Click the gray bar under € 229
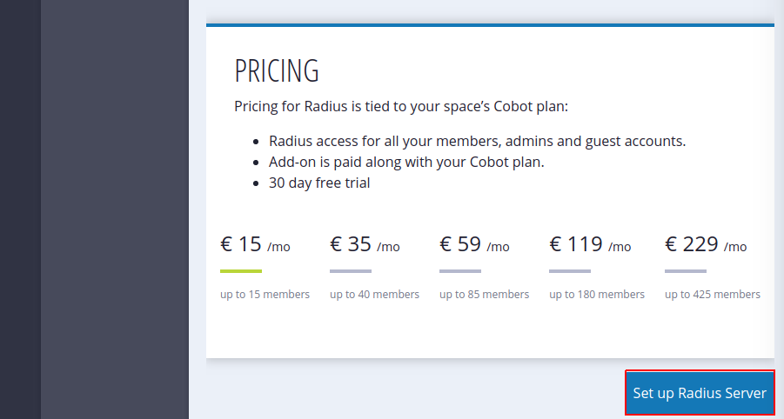 (x=686, y=271)
